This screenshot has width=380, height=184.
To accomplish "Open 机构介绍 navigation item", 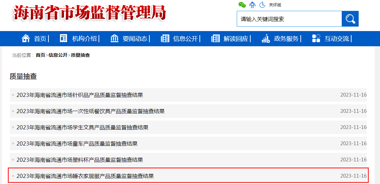I will tap(84, 38).
